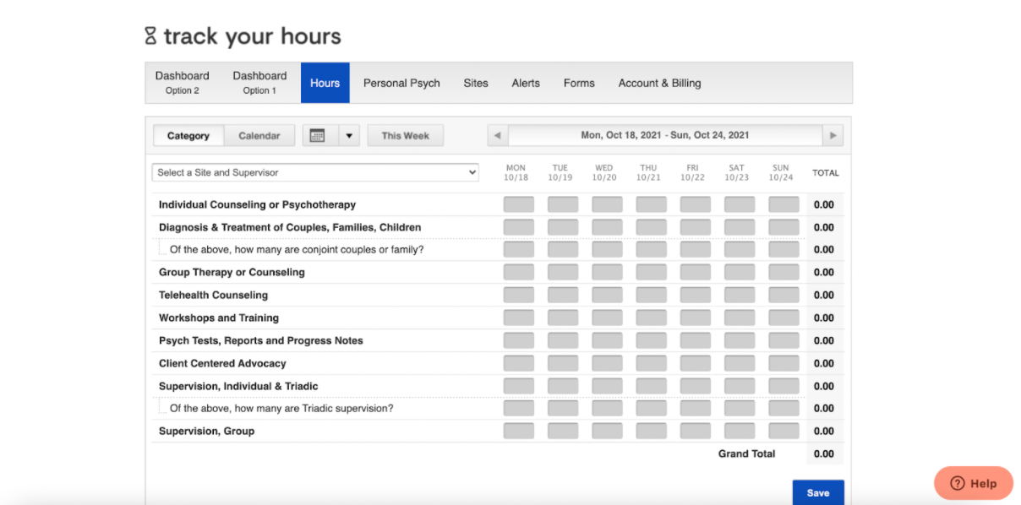This screenshot has height=505, width=1021.
Task: Select the Hours tab
Action: pos(325,83)
